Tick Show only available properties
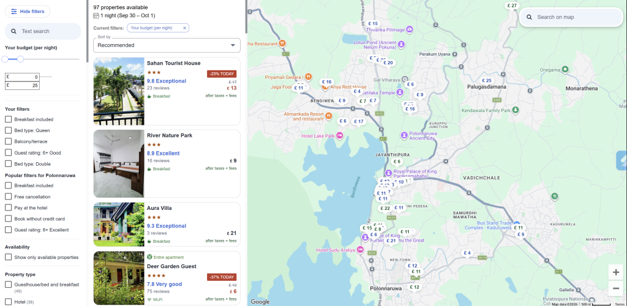The height and width of the screenshot is (306, 627). [9, 257]
